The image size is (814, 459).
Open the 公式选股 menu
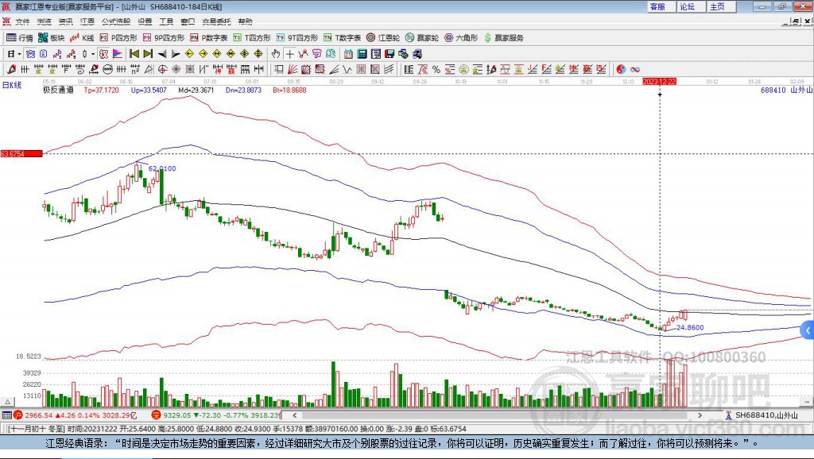click(116, 21)
